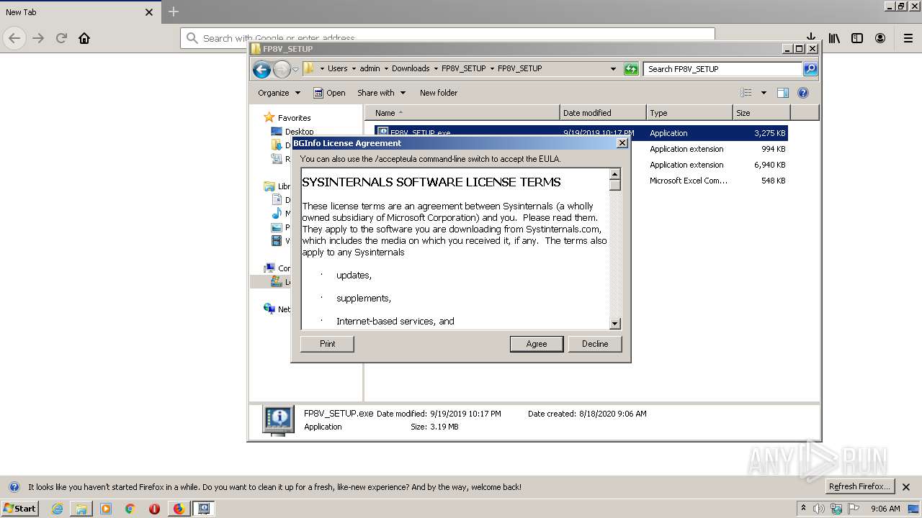Open the Explorer recent pages dropdown
This screenshot has width=922, height=518.
tap(295, 70)
